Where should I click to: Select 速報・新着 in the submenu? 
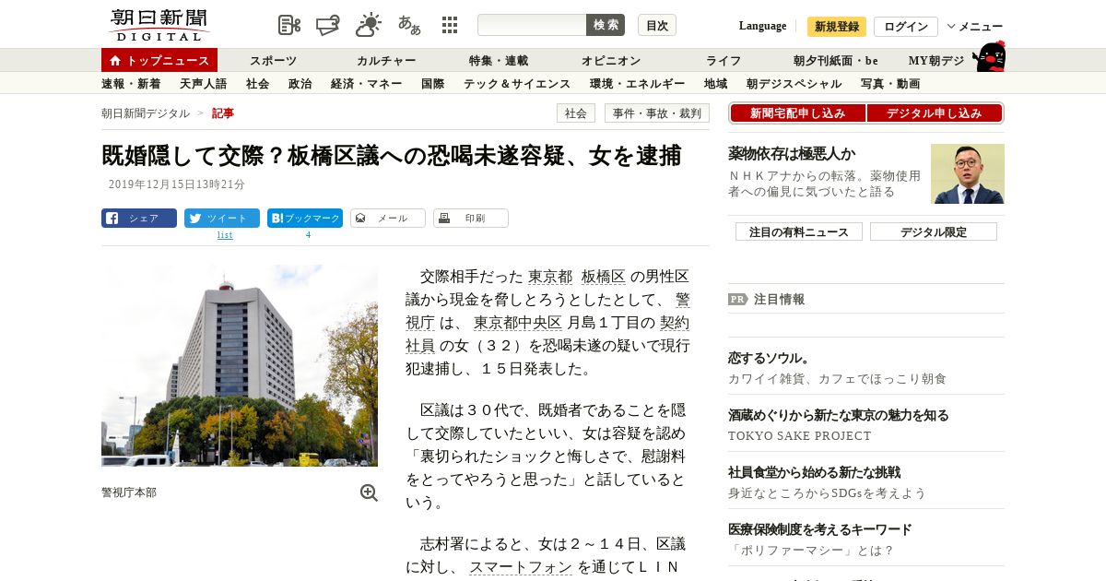(131, 84)
